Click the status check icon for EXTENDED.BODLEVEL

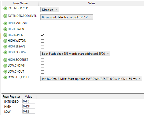5,16
